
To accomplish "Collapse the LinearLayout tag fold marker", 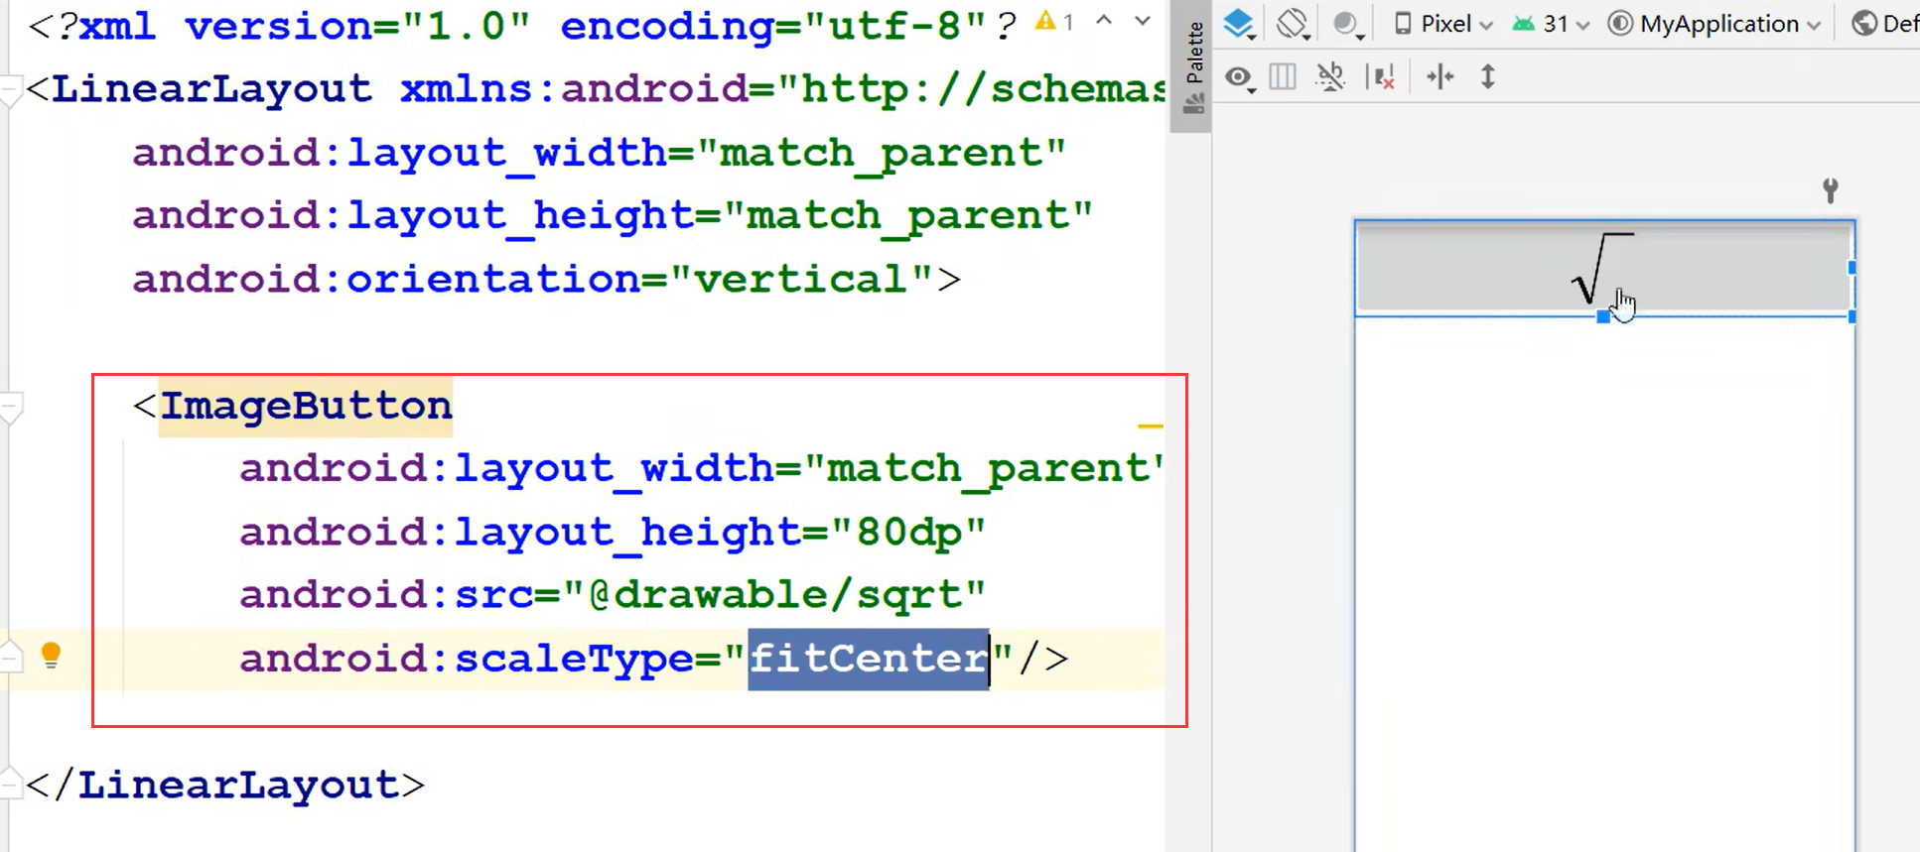I will [11, 92].
